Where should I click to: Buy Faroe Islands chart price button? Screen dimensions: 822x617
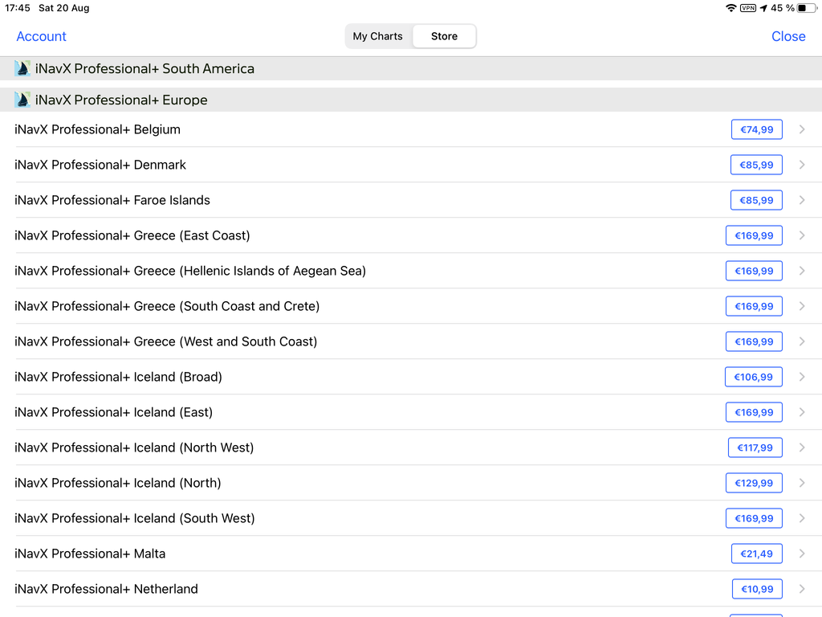click(x=756, y=200)
